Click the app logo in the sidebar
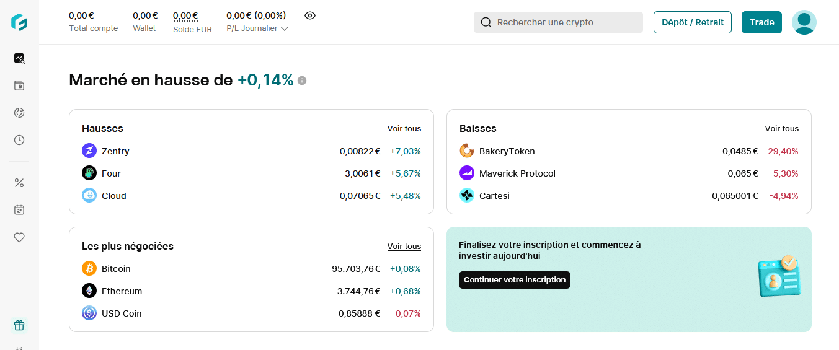Viewport: 839px width, 350px height. 19,22
